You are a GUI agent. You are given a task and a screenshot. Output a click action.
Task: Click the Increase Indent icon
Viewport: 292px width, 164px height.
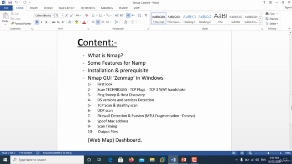[122, 15]
